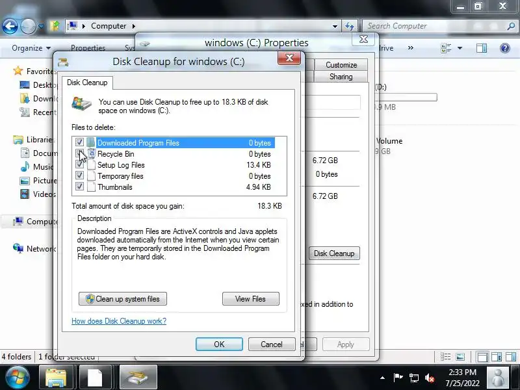Click the Disk Cleanup taskbar icon
The image size is (520, 390).
[138, 377]
